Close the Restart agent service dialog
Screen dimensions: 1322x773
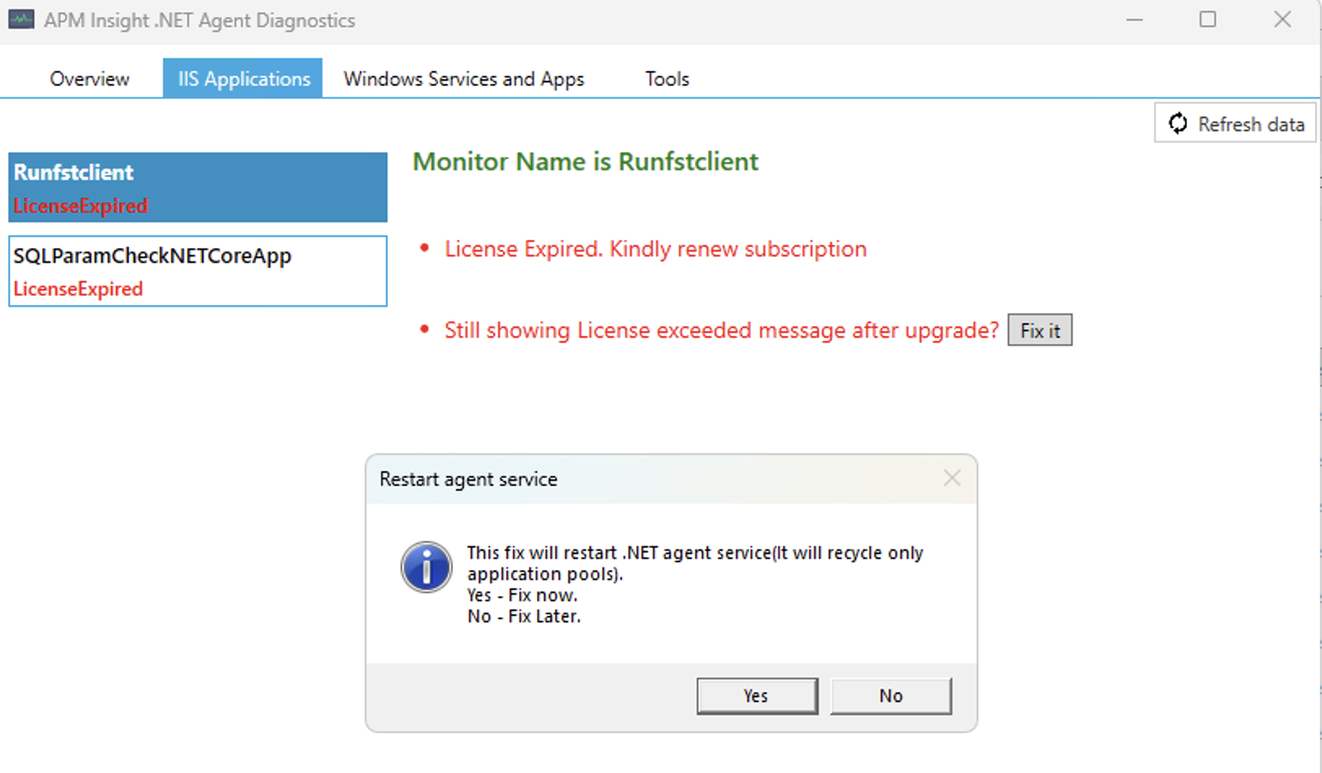(x=952, y=478)
